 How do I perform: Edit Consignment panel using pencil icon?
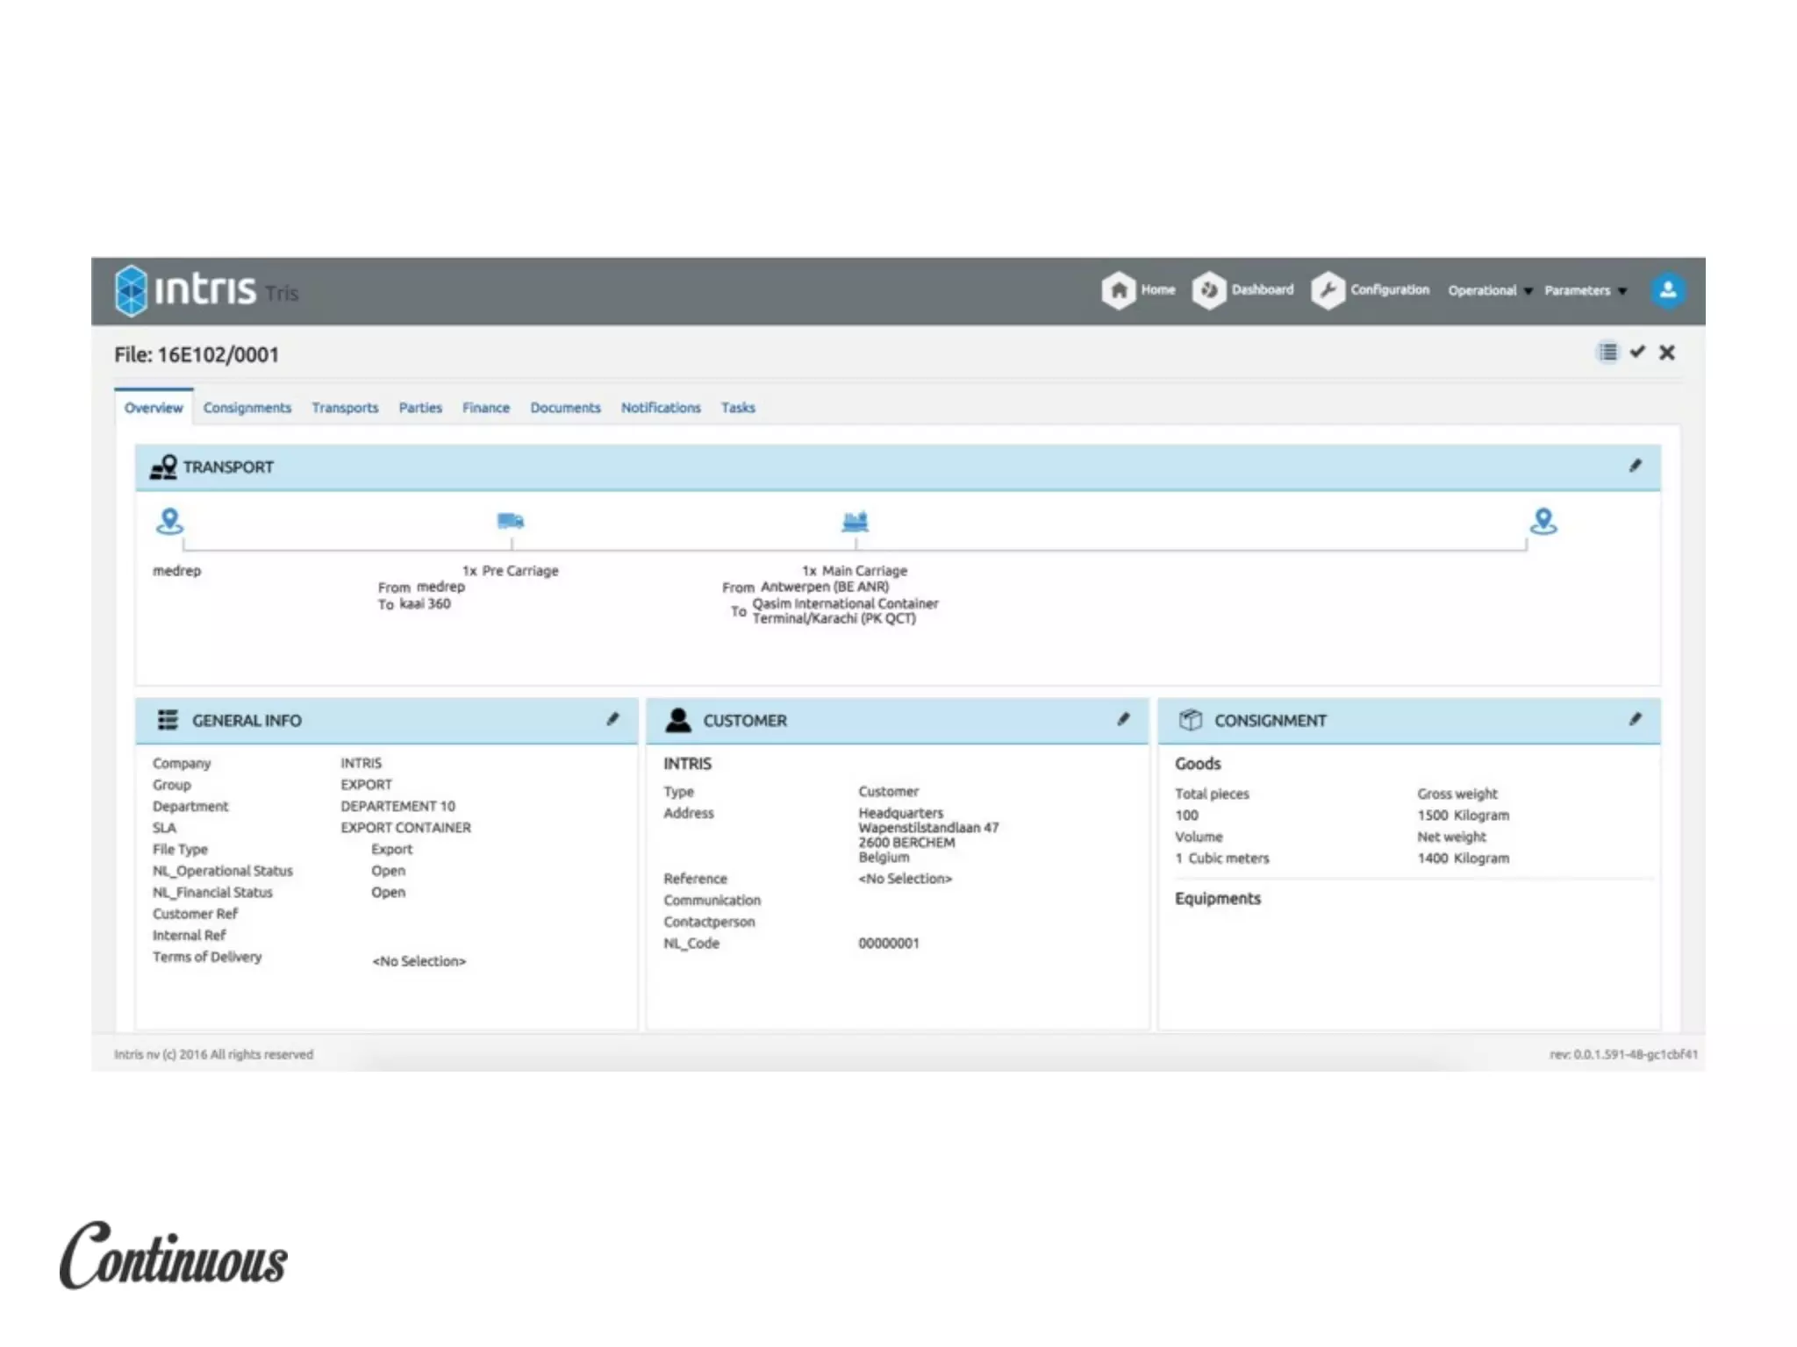(x=1635, y=719)
